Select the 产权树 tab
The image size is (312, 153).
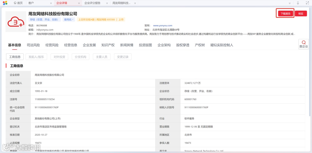click(x=200, y=45)
